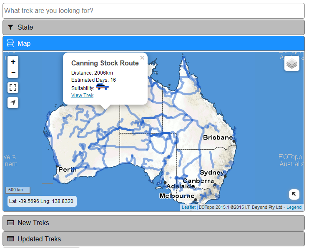Focus the trek search input field

click(153, 10)
